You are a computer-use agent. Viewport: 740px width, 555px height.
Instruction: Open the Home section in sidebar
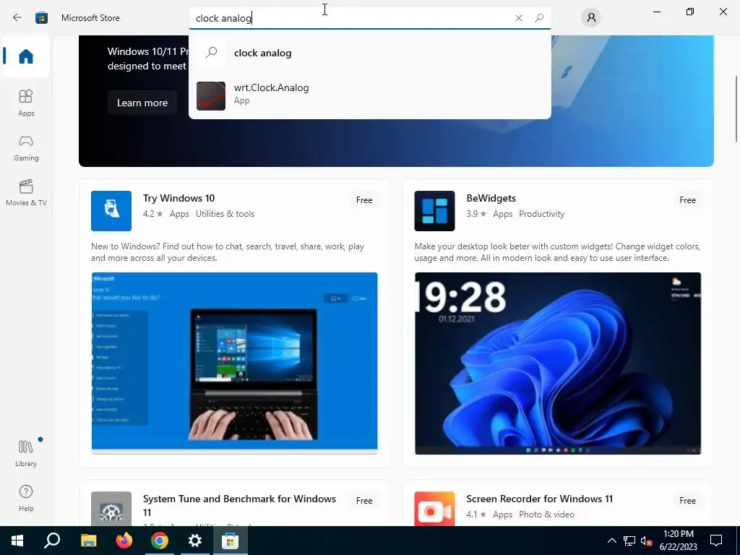tap(26, 56)
